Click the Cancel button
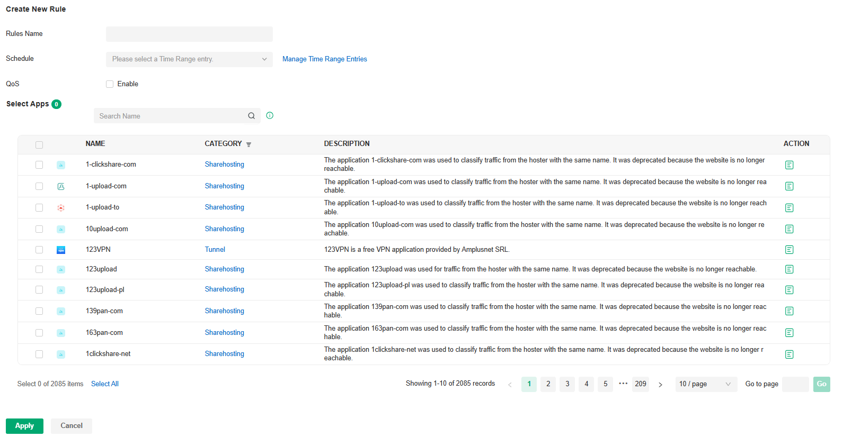The height and width of the screenshot is (437, 843). click(72, 426)
